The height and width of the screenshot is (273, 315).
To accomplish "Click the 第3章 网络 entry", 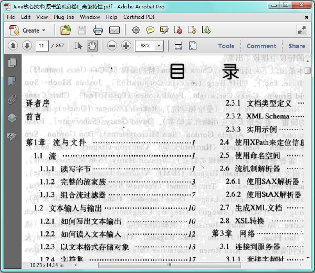I will (258, 234).
